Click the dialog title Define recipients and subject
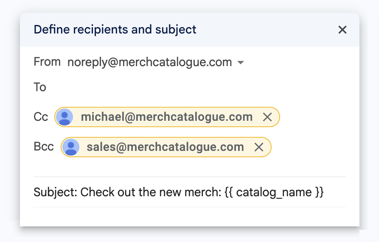This screenshot has height=242, width=379. coord(115,30)
